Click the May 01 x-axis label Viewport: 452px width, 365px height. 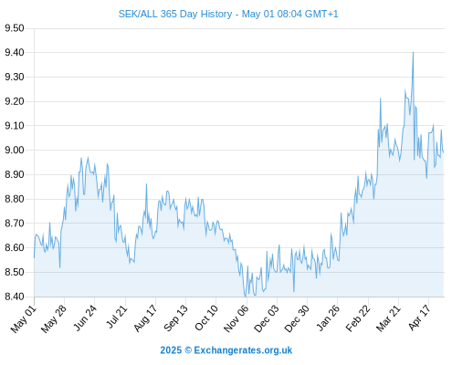point(24,319)
